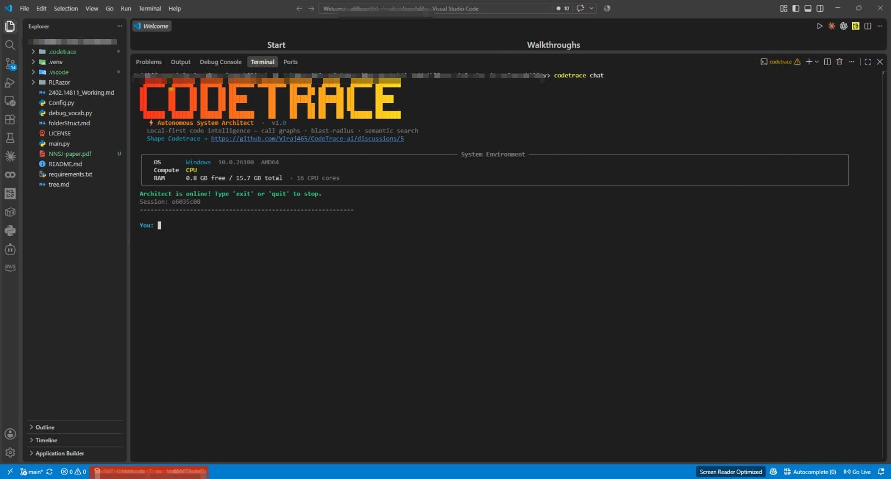Switch to the Debug Console tab
The image size is (891, 479).
click(x=221, y=62)
